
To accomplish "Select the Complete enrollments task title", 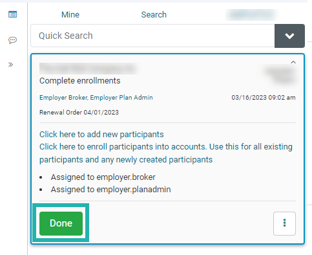I will pyautogui.click(x=80, y=81).
